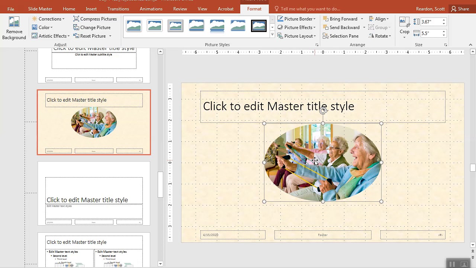This screenshot has height=268, width=476.
Task: Click the Share button
Action: [460, 9]
